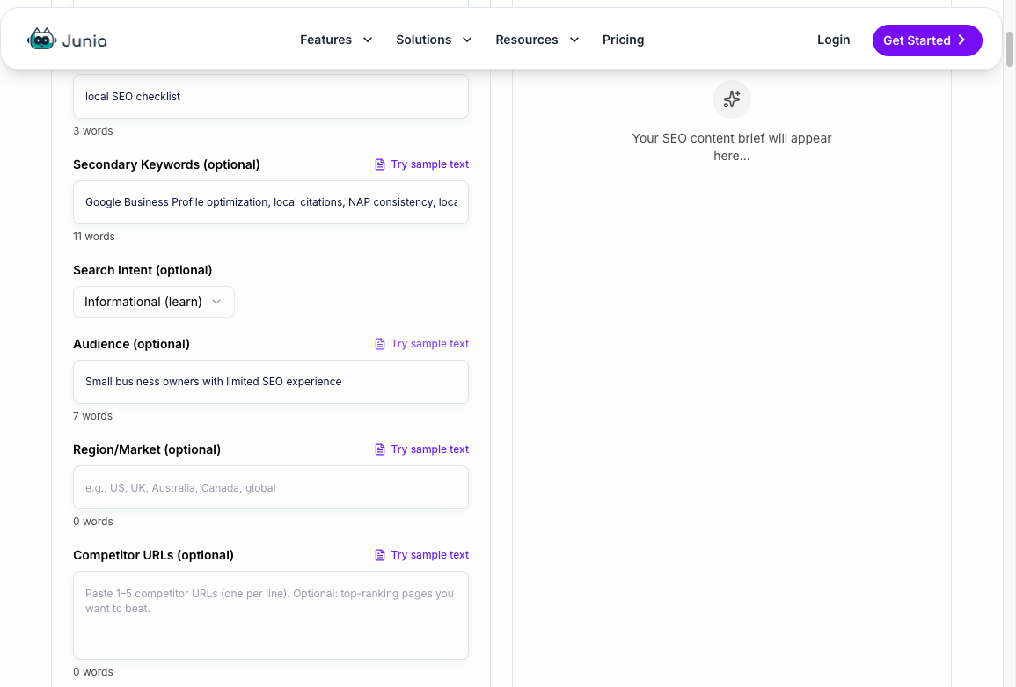This screenshot has height=687, width=1016.
Task: Open the Resources menu
Action: click(x=537, y=40)
